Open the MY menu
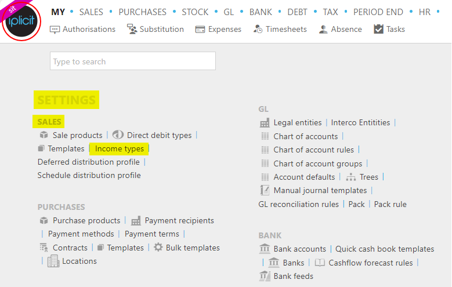 click(58, 12)
